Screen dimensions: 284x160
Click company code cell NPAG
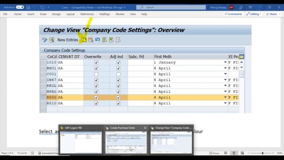click(51, 92)
